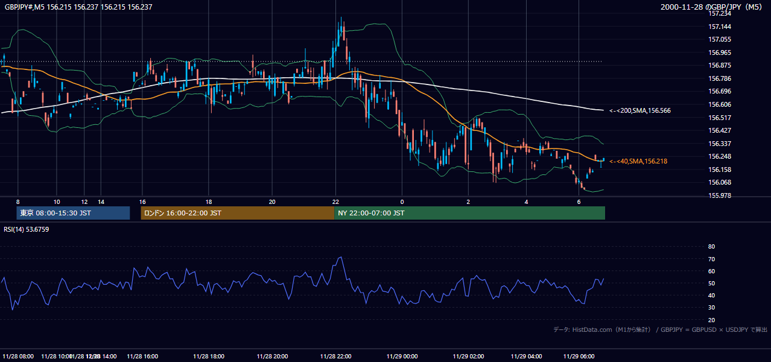Click the 11/28 22:00 bottom time label

point(336,356)
